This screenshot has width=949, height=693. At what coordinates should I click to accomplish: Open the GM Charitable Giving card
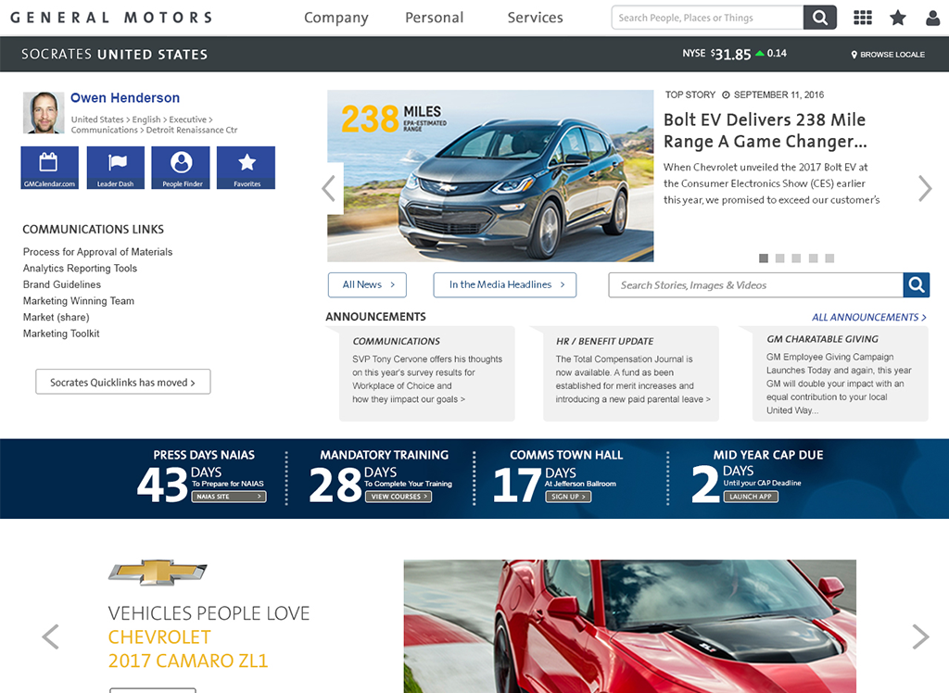840,373
